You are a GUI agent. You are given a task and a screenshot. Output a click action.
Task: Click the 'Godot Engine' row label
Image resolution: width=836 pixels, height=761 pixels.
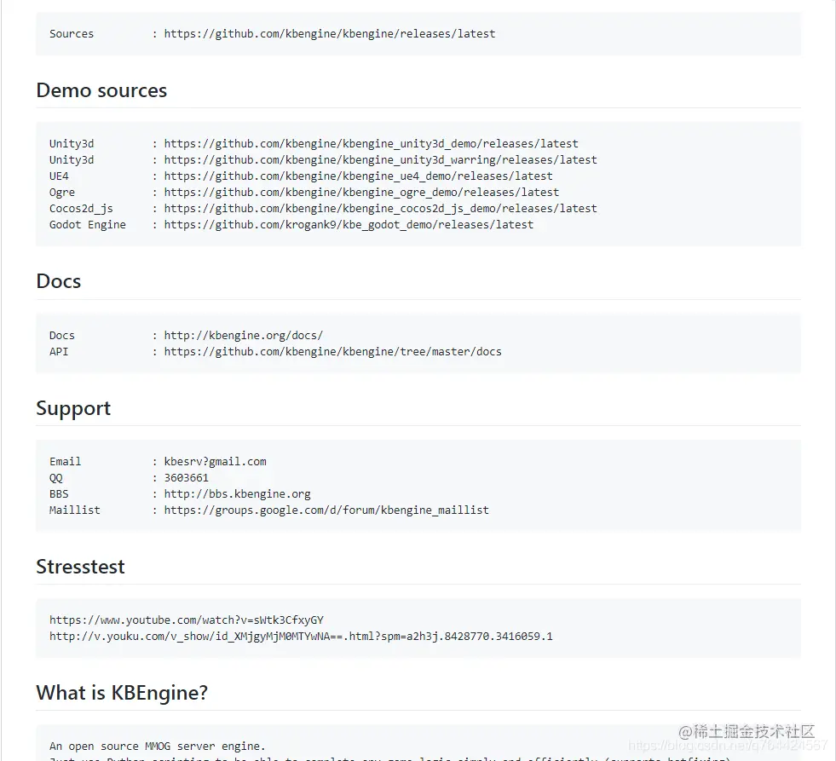pos(88,224)
